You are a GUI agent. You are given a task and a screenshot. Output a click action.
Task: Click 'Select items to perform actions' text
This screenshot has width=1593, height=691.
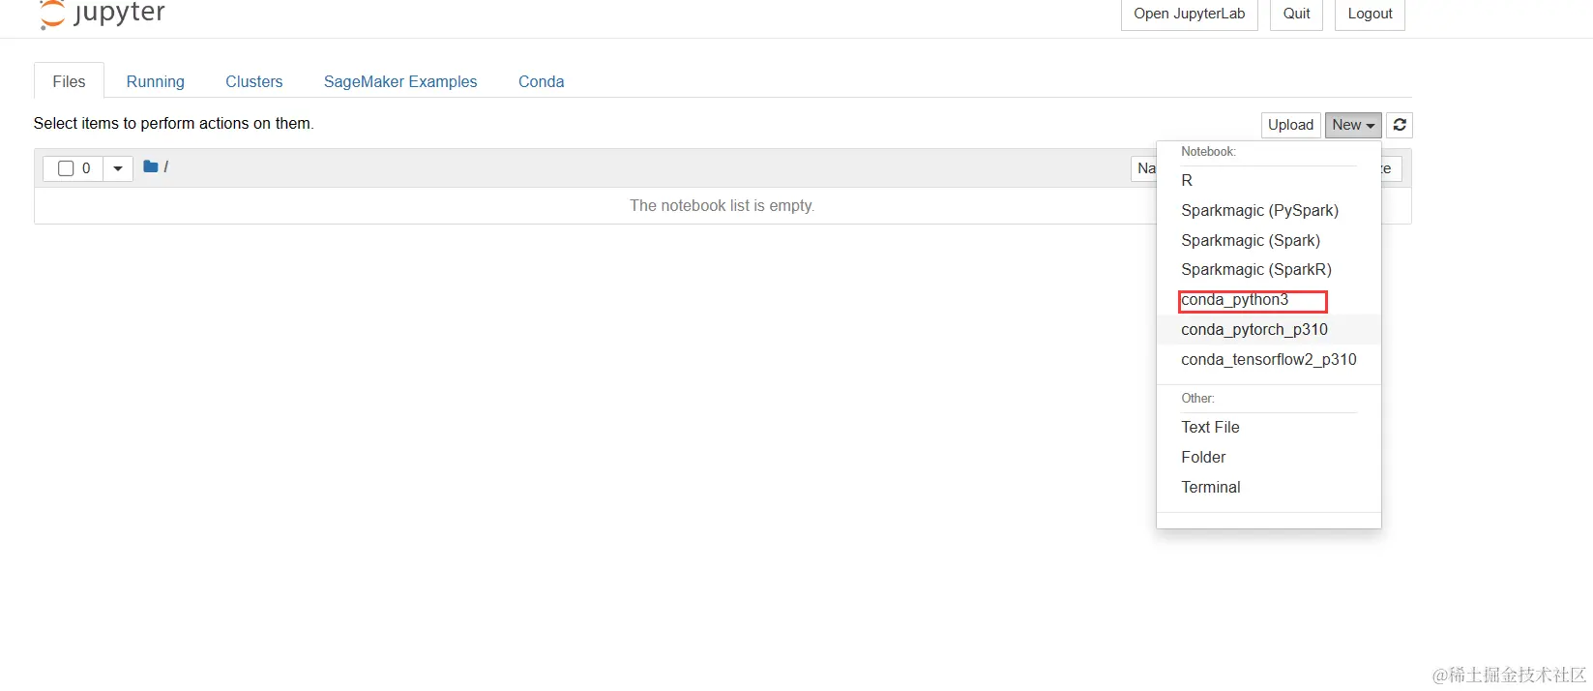(173, 124)
